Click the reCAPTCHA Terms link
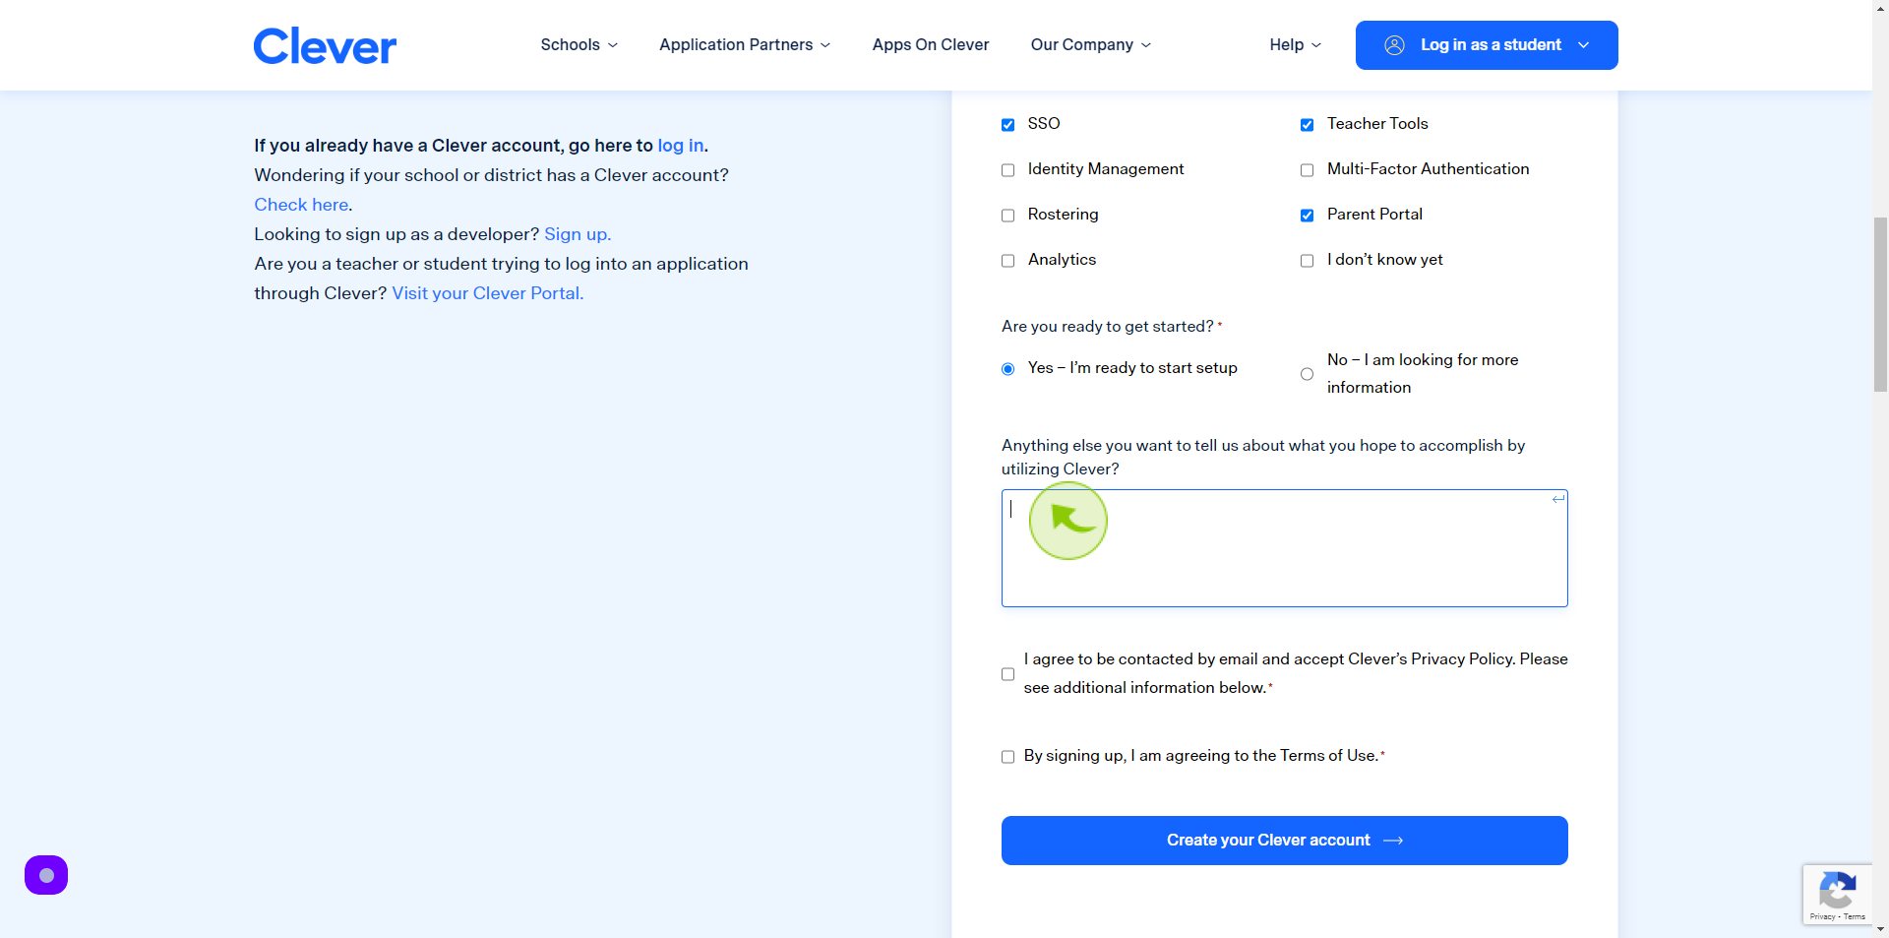Viewport: 1889px width, 938px height. coord(1855,916)
